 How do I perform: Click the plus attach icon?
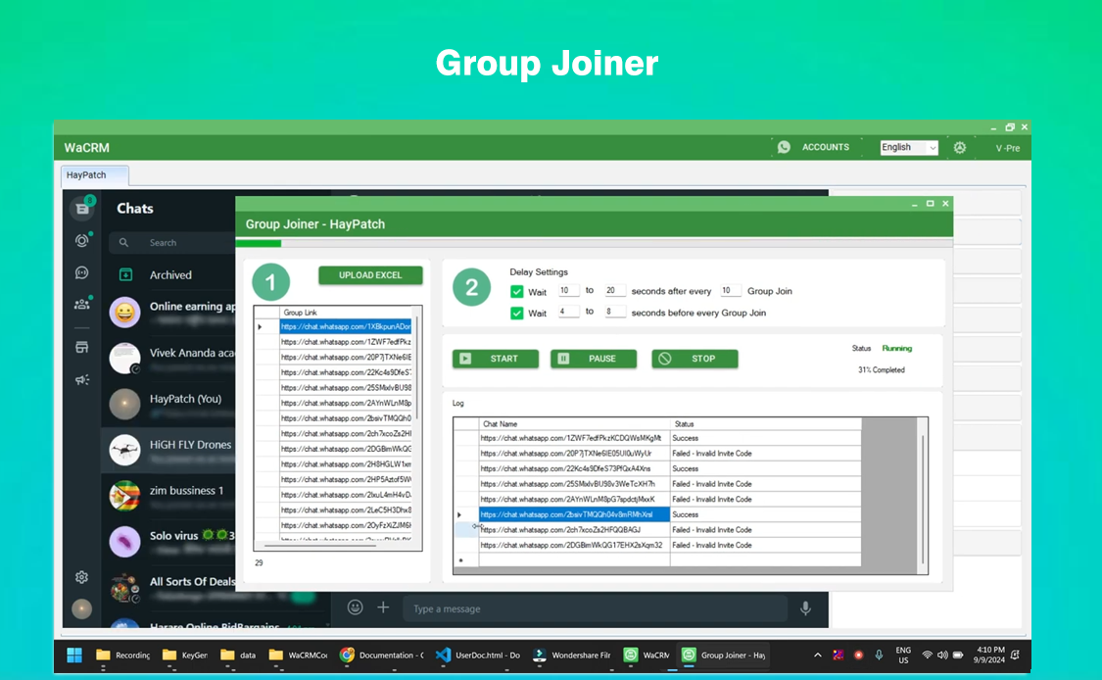pyautogui.click(x=383, y=608)
